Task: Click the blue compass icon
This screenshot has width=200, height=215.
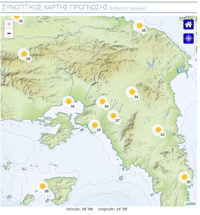Action: click(188, 38)
